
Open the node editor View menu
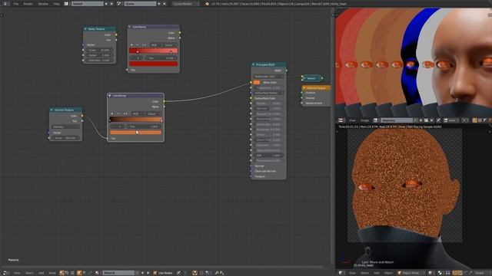tap(17, 273)
